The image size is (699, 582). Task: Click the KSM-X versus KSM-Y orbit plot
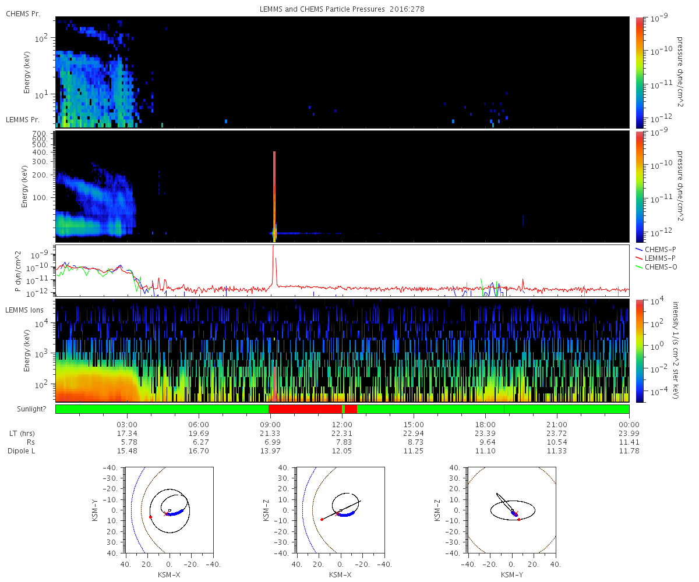tap(168, 509)
